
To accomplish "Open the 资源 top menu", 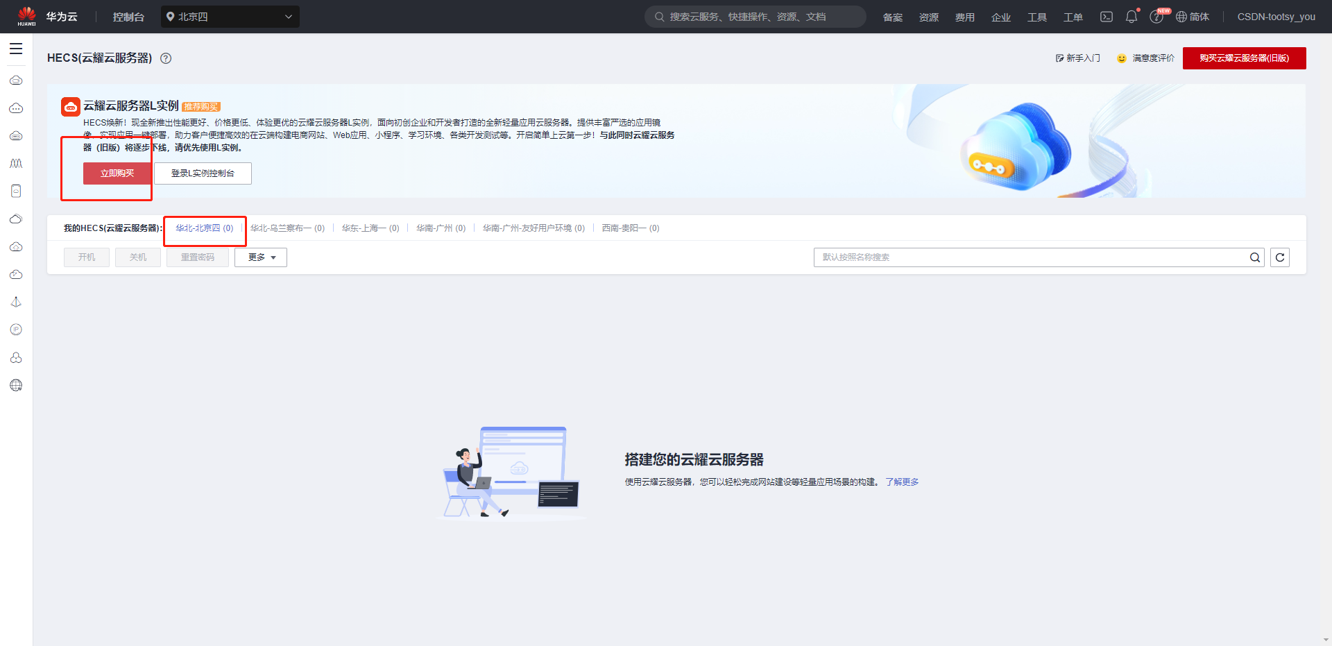I will pos(929,17).
